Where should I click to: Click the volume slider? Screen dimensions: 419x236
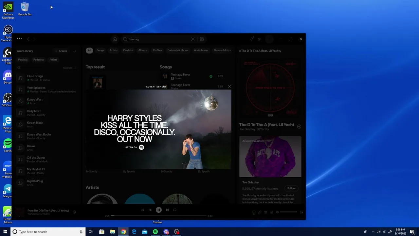pyautogui.click(x=288, y=212)
